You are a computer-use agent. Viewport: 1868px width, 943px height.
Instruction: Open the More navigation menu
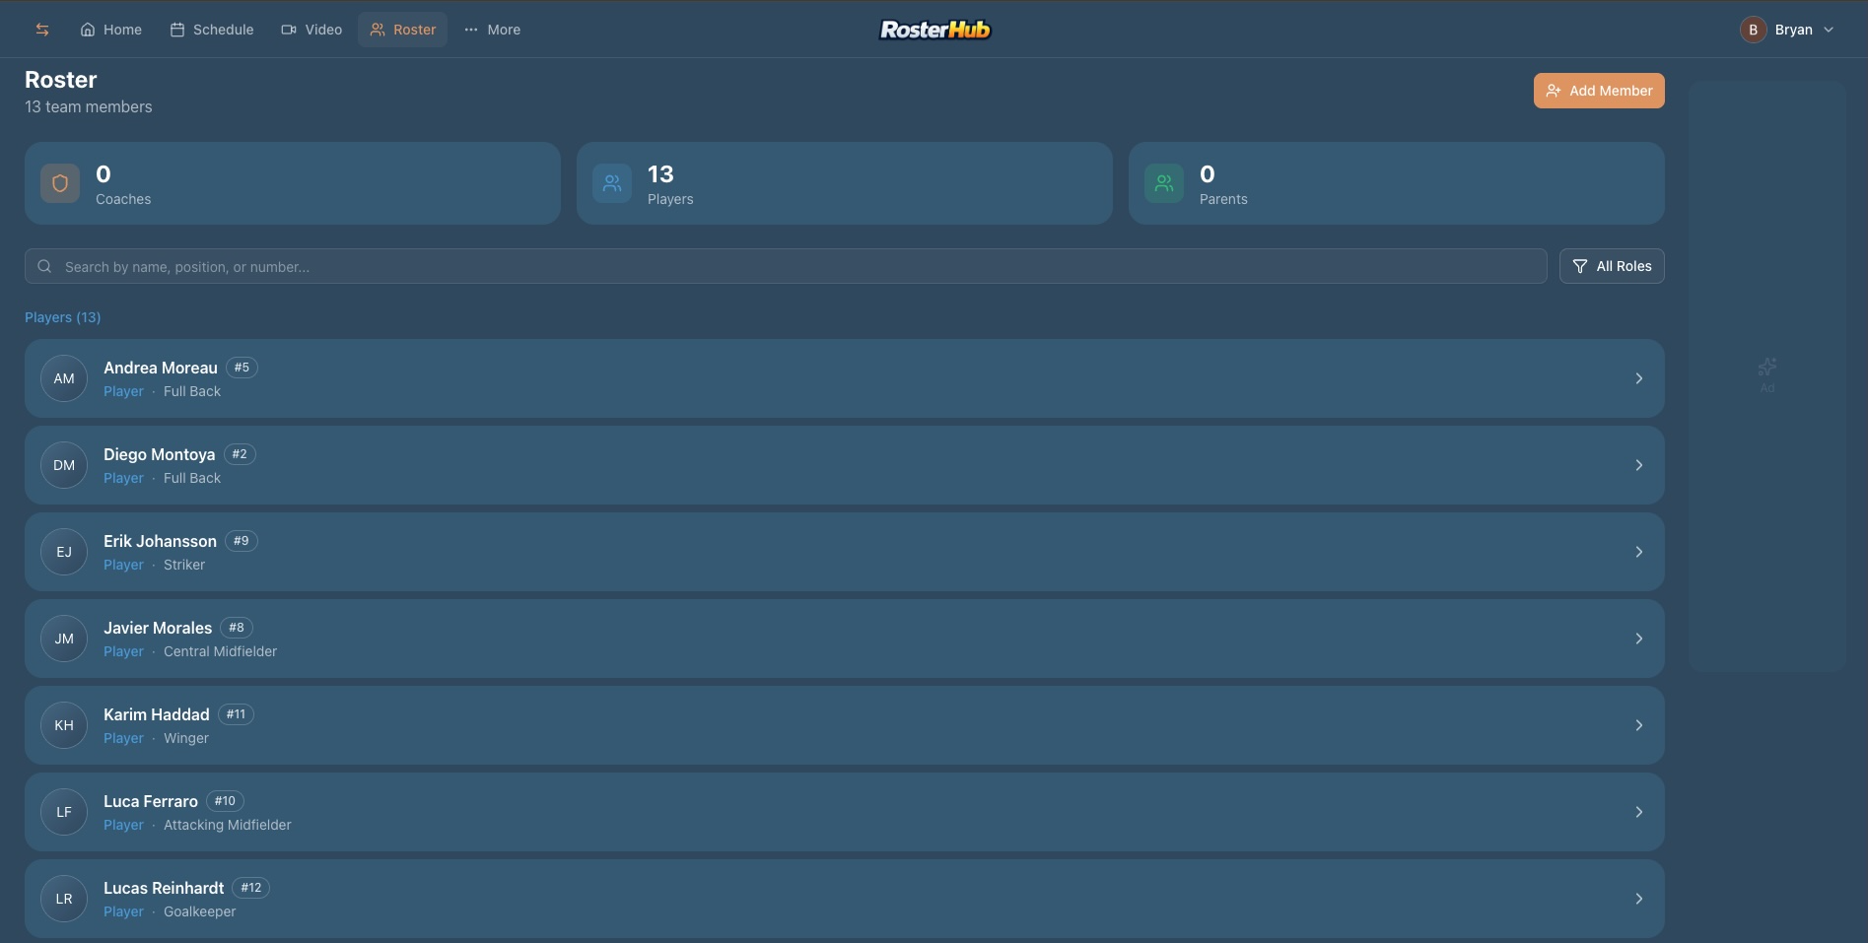tap(492, 30)
